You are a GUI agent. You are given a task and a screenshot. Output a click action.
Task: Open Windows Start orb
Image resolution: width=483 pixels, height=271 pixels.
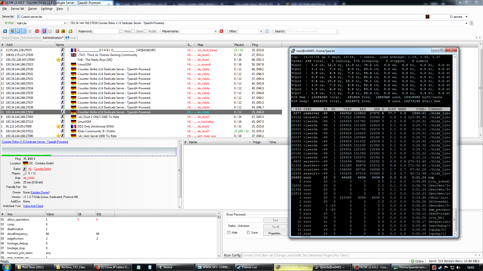point(7,267)
